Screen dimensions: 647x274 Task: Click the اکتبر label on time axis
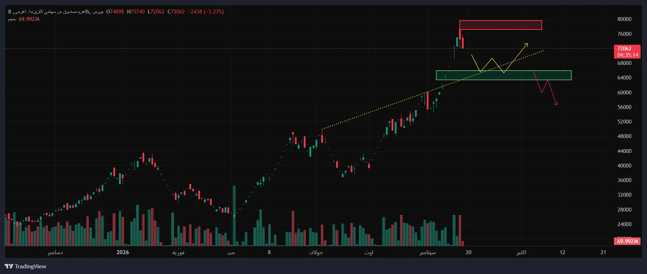pos(521,252)
